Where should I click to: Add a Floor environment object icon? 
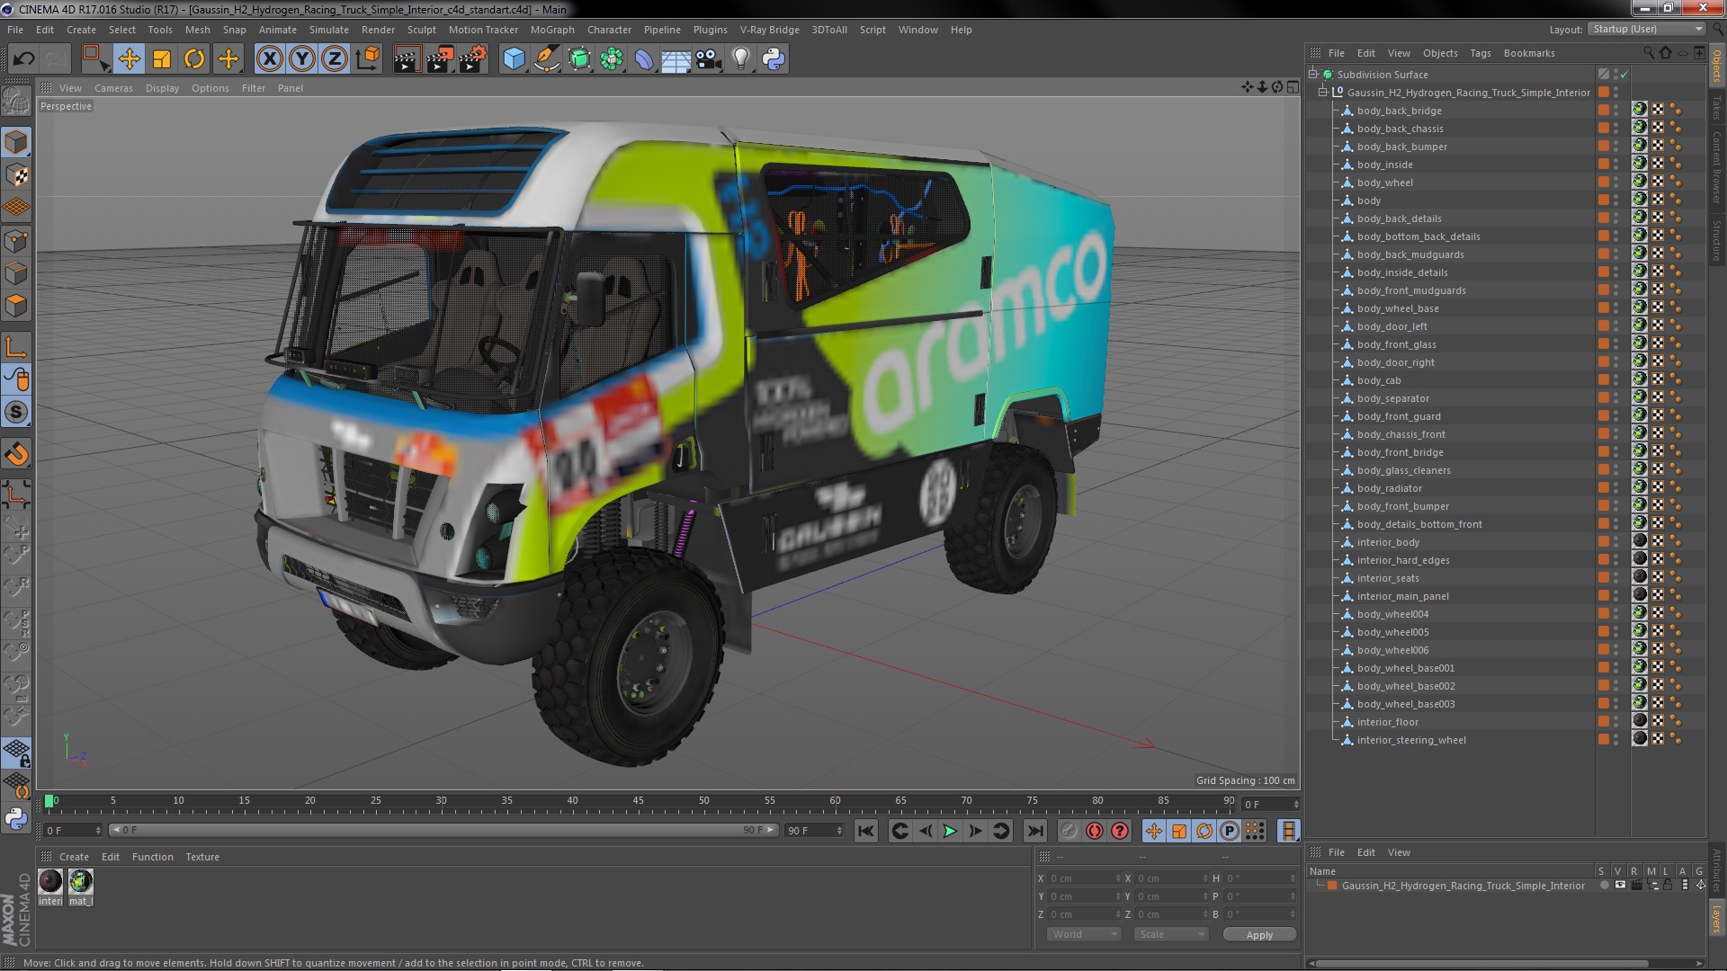click(x=676, y=59)
